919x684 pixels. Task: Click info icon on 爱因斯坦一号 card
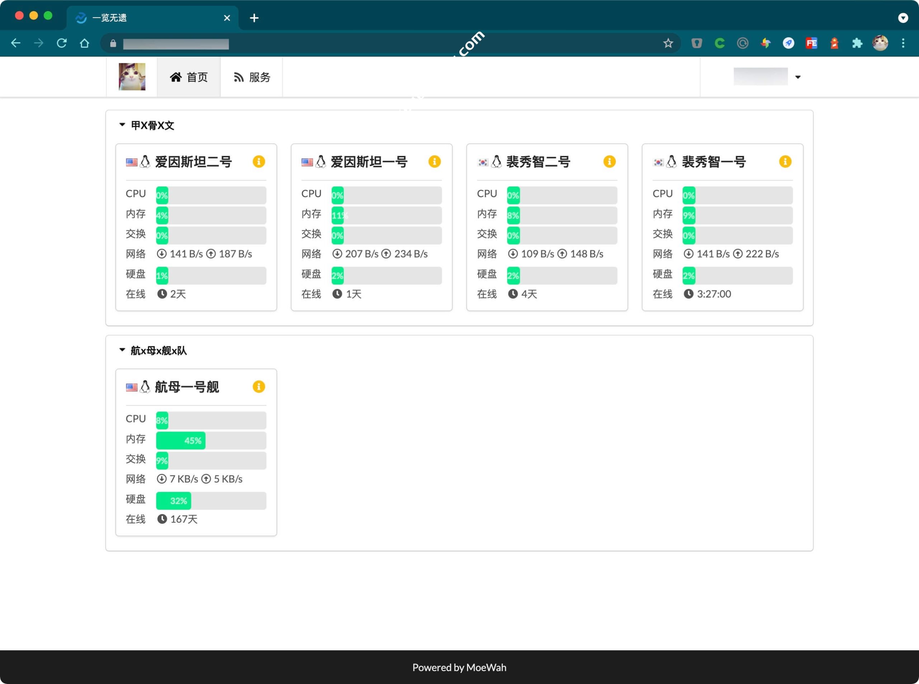click(434, 161)
